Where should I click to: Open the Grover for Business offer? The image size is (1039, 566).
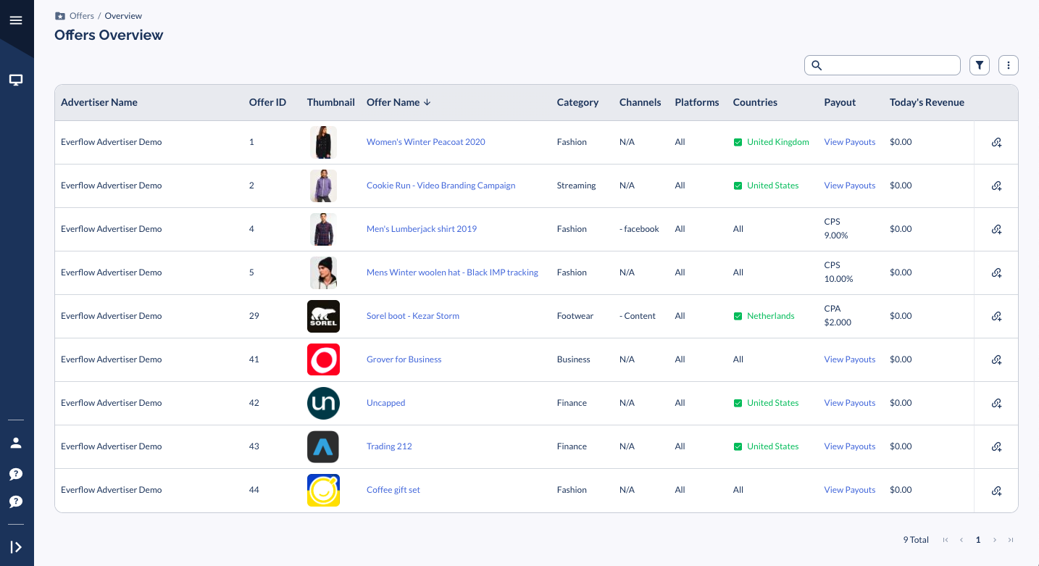(404, 359)
